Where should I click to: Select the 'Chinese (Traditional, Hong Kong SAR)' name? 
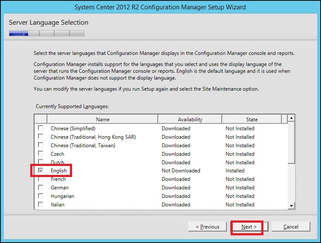tap(93, 137)
